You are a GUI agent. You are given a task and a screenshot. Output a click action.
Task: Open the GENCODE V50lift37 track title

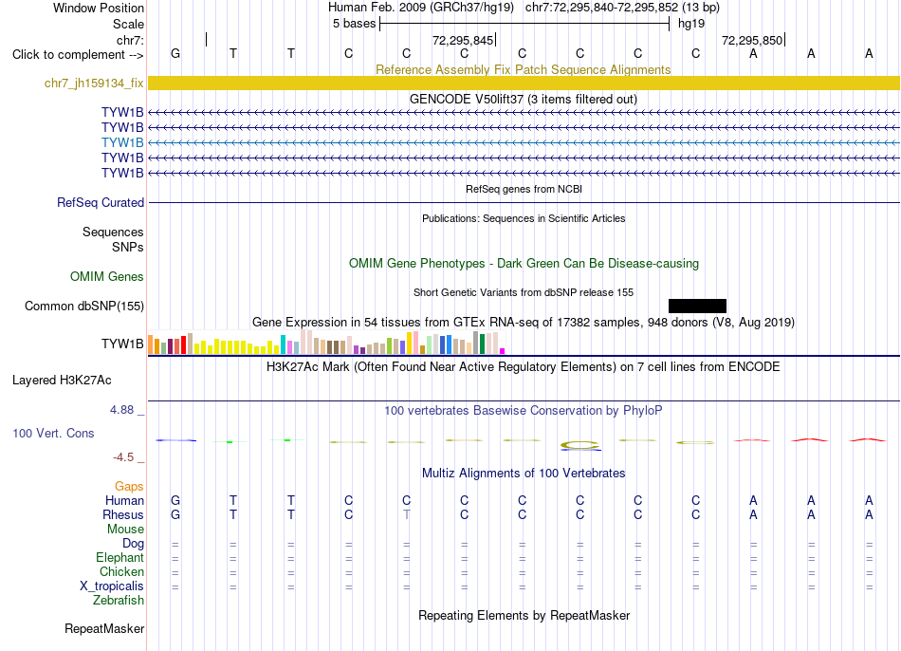click(x=523, y=99)
